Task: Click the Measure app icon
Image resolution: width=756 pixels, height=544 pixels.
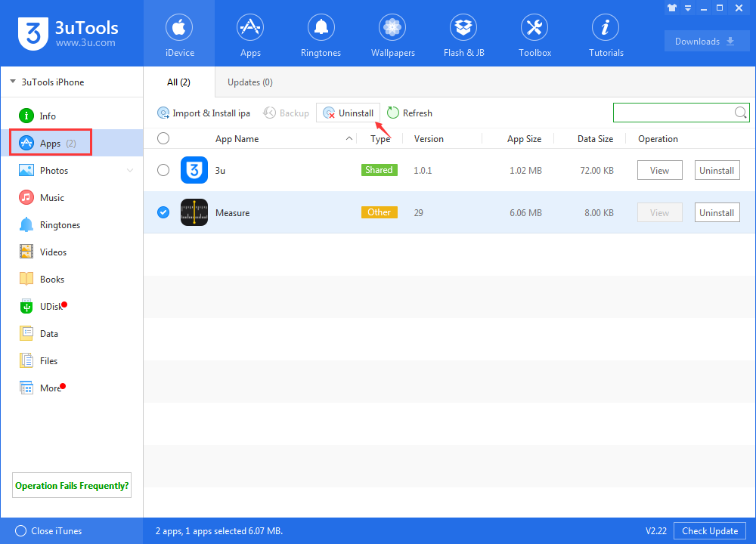Action: pos(194,212)
